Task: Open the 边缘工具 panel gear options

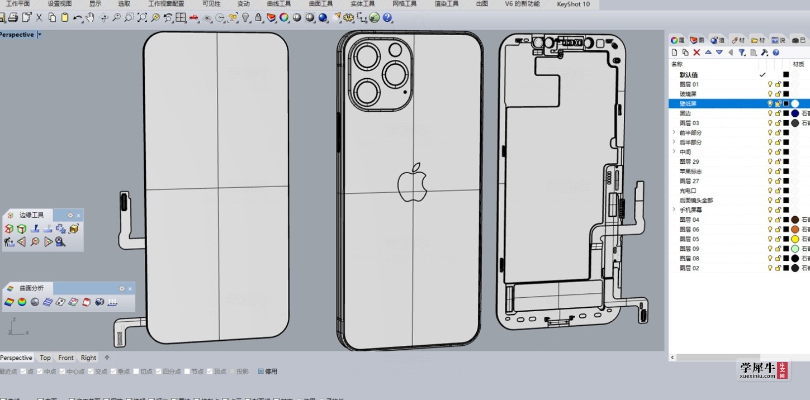Action: pos(70,215)
